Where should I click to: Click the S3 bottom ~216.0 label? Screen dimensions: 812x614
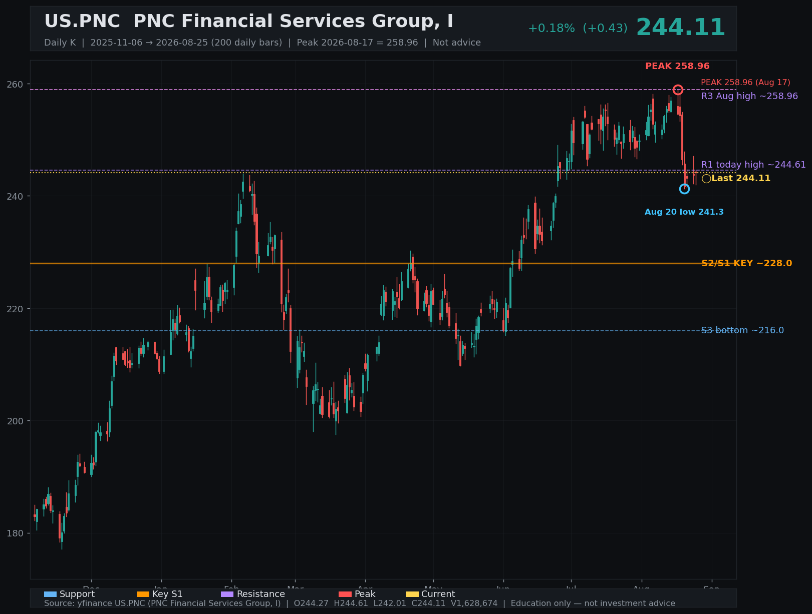[742, 330]
